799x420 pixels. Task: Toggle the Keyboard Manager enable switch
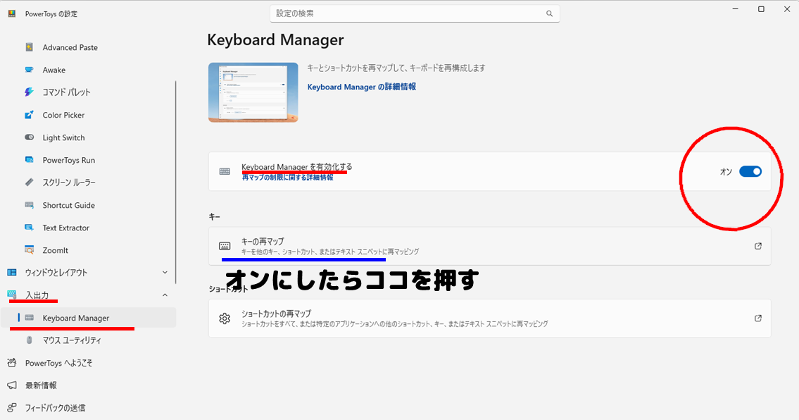point(750,171)
